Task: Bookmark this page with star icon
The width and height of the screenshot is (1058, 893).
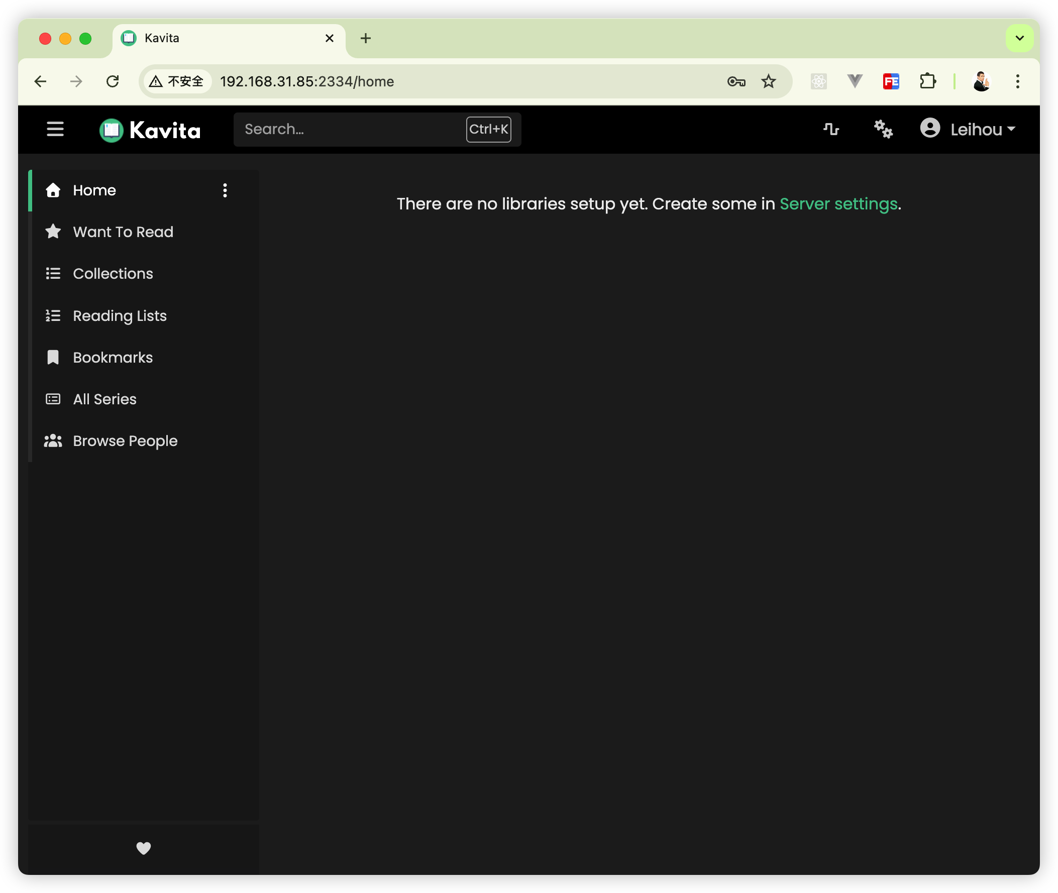Action: [x=769, y=81]
